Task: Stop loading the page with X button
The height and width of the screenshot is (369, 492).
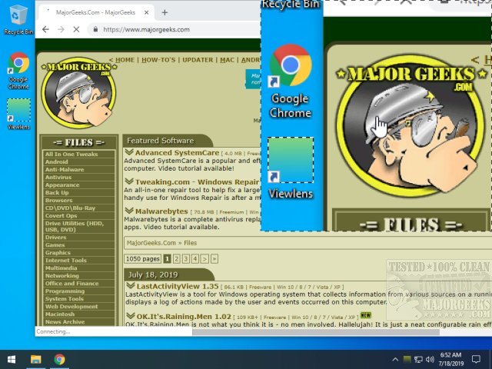Action: click(76, 29)
